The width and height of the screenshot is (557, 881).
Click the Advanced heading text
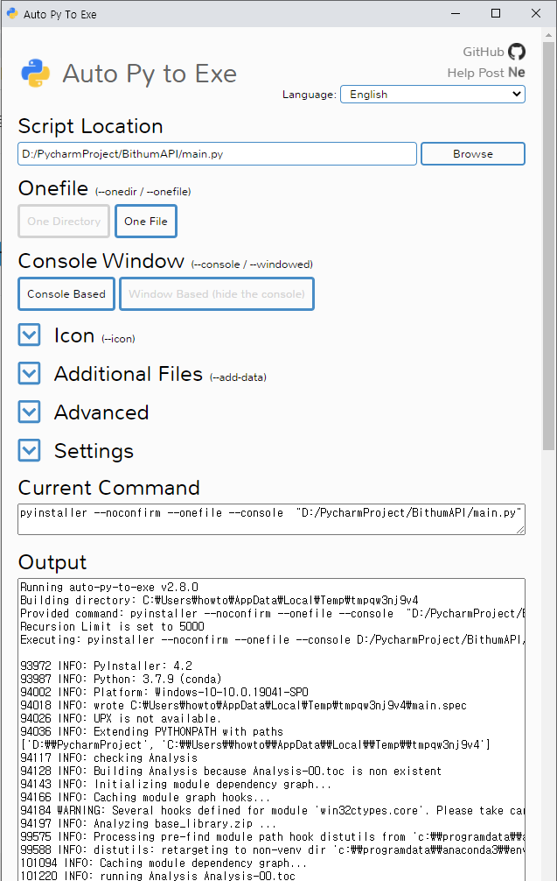[x=101, y=412]
